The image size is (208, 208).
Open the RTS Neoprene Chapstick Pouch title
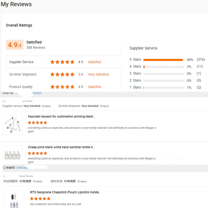tap(65, 192)
